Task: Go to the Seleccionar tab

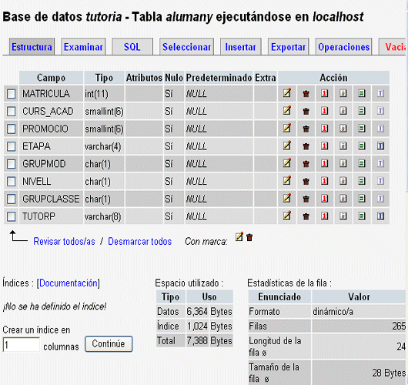Action: tap(186, 47)
